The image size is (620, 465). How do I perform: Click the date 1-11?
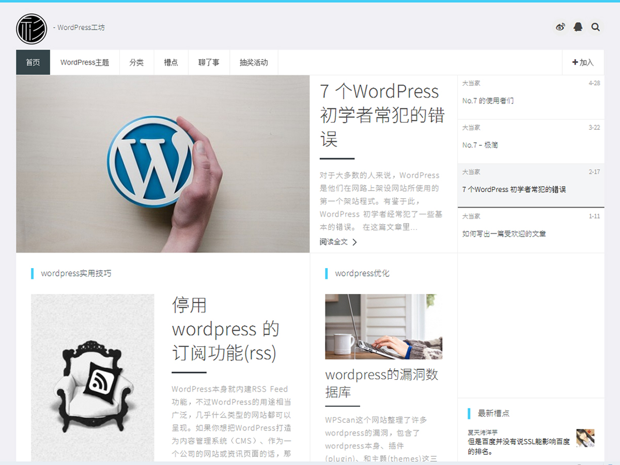[594, 216]
